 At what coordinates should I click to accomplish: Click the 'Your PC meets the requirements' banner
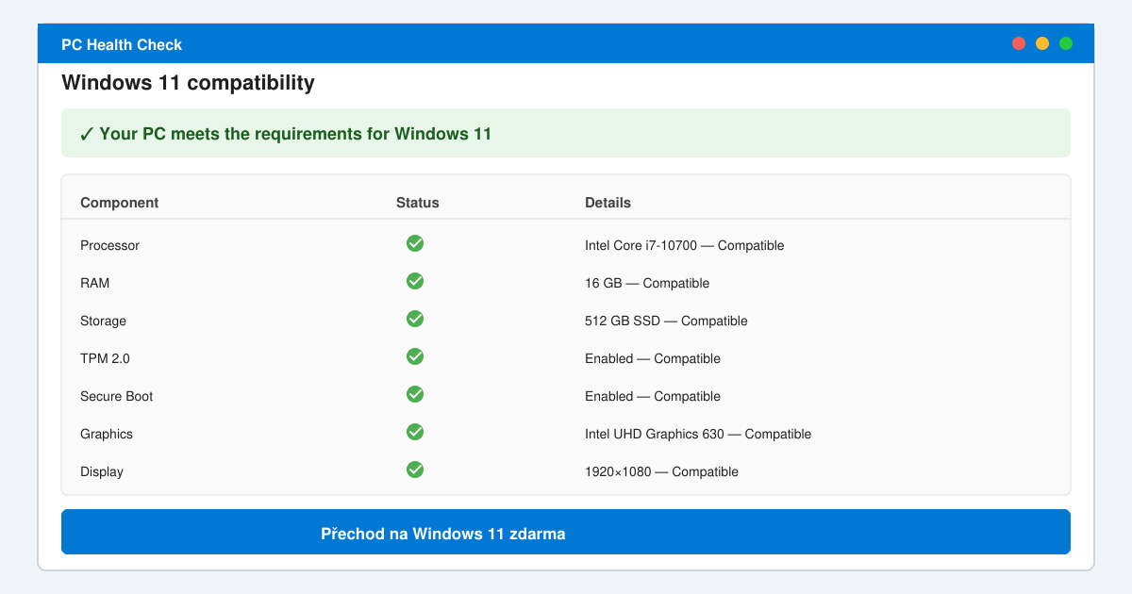pyautogui.click(x=566, y=133)
